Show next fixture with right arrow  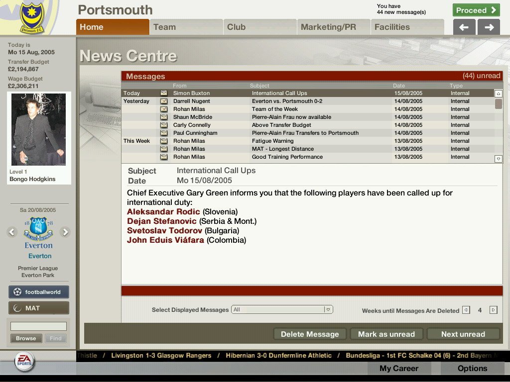(65, 232)
